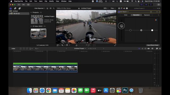Open the Audio inspector speaker icon
Screen dimensions: 170x95
point(124,8)
